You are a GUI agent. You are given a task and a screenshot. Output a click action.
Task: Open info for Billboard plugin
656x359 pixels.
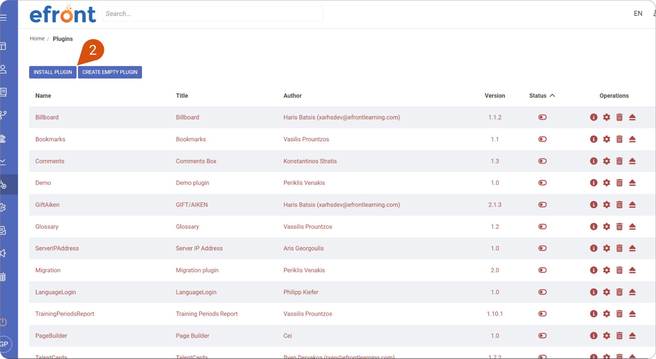594,117
